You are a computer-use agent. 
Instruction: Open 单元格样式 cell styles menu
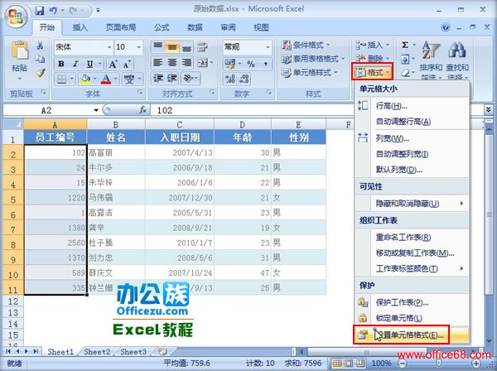[309, 73]
